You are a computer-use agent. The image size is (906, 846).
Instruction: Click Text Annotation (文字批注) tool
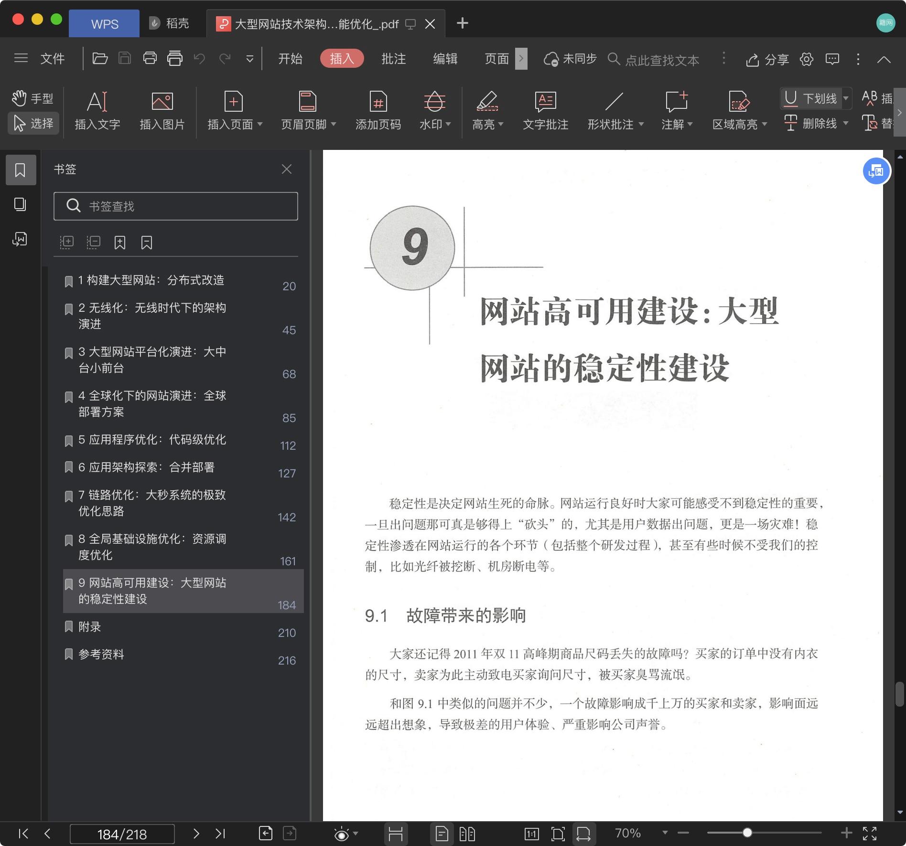(545, 111)
